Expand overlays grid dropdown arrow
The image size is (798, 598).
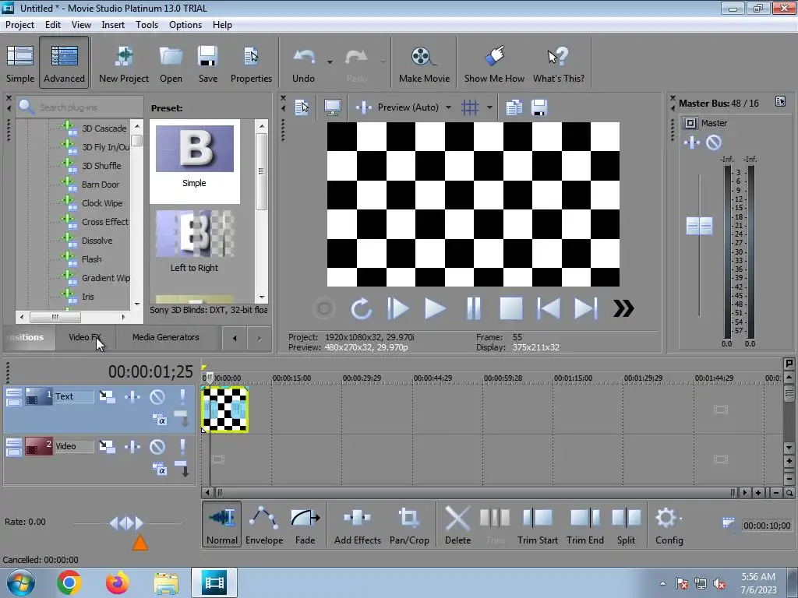[x=489, y=107]
